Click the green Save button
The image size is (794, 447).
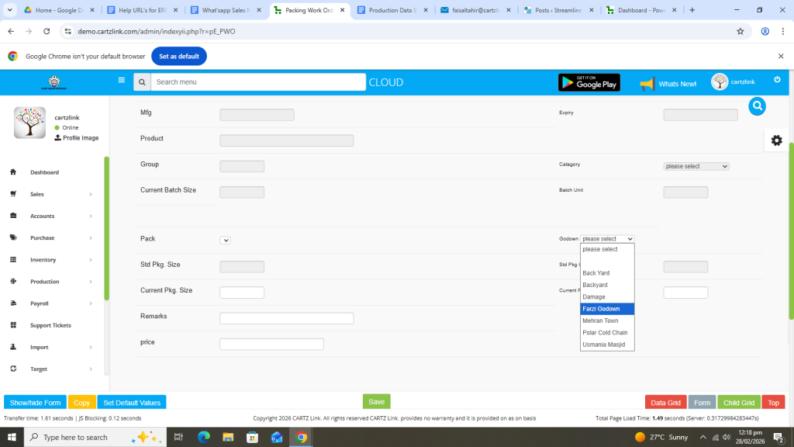point(376,402)
